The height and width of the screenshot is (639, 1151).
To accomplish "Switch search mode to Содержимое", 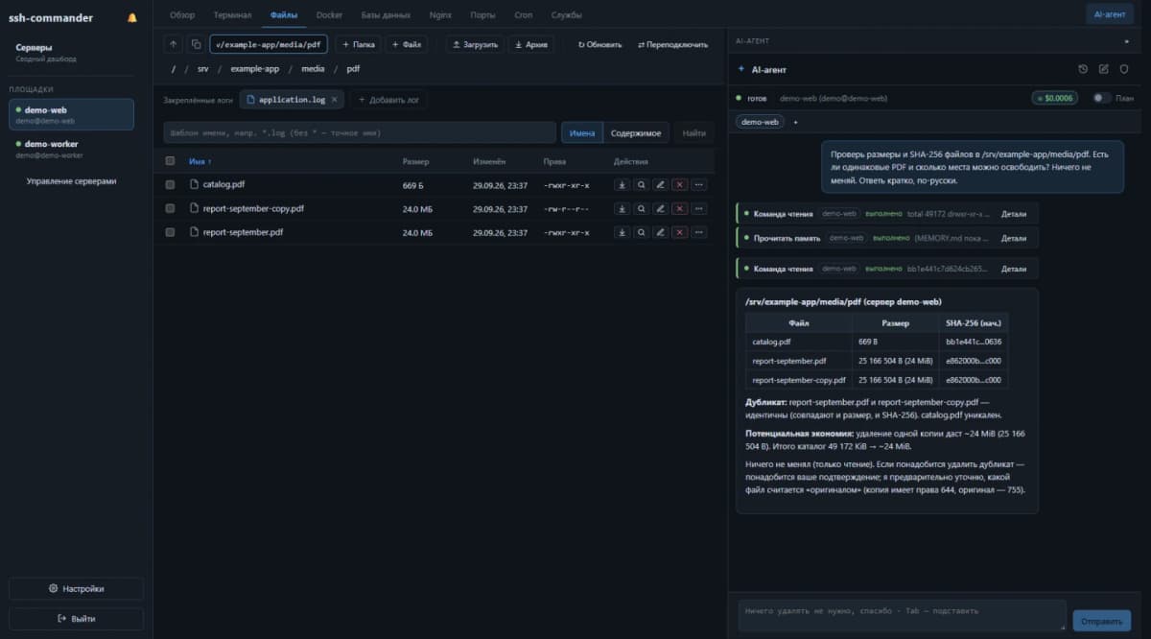I will [637, 132].
